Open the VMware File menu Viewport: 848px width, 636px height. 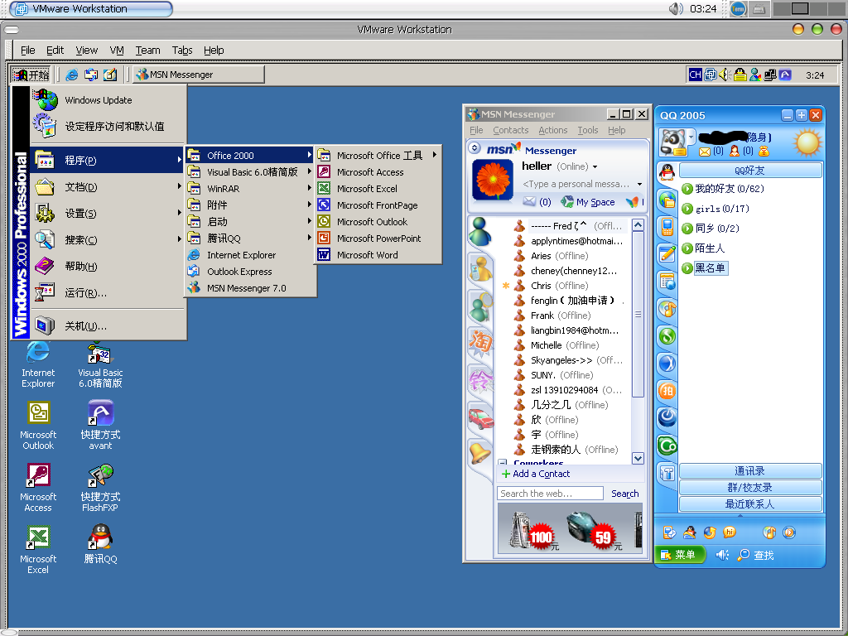(x=27, y=51)
